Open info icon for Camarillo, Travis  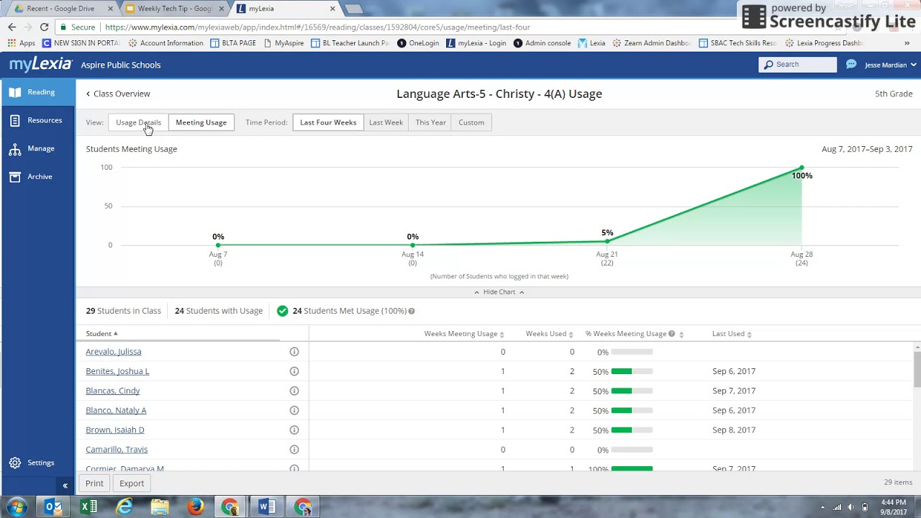[x=294, y=450]
